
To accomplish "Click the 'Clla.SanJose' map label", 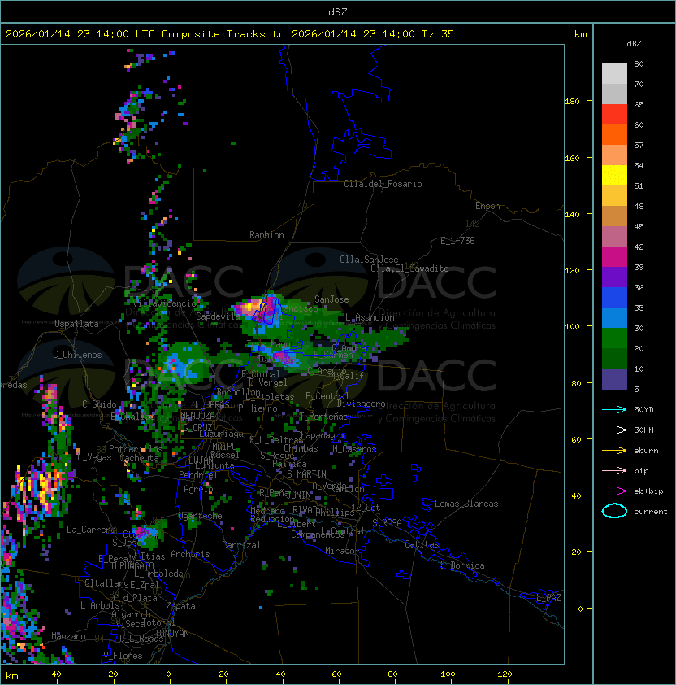I will (x=369, y=260).
